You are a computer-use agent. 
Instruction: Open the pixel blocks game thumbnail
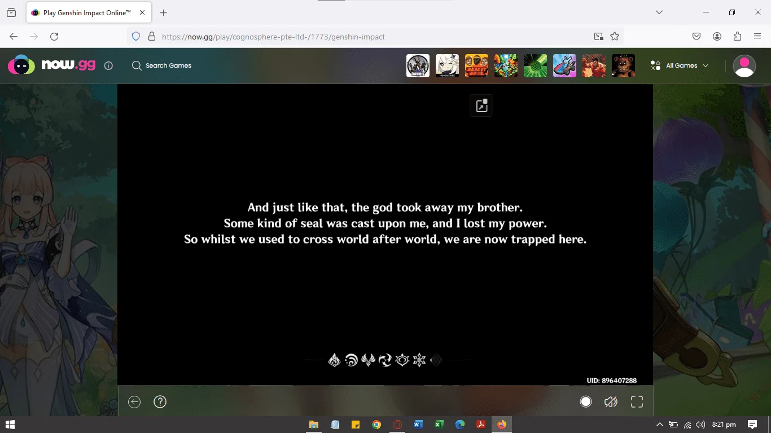(x=506, y=65)
